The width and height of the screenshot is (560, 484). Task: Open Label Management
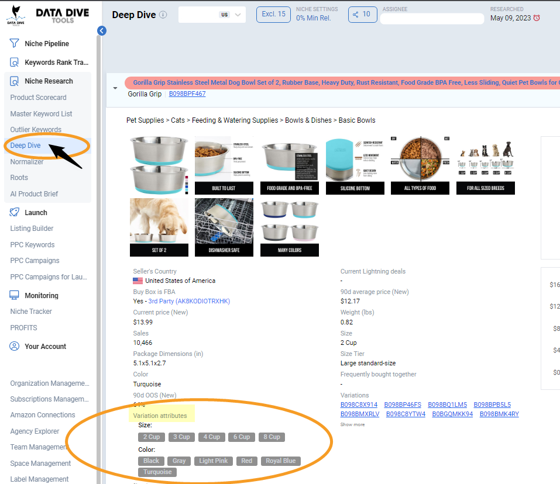pyautogui.click(x=39, y=479)
